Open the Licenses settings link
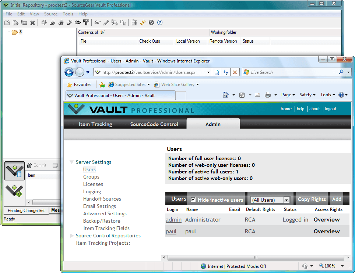 [93, 184]
